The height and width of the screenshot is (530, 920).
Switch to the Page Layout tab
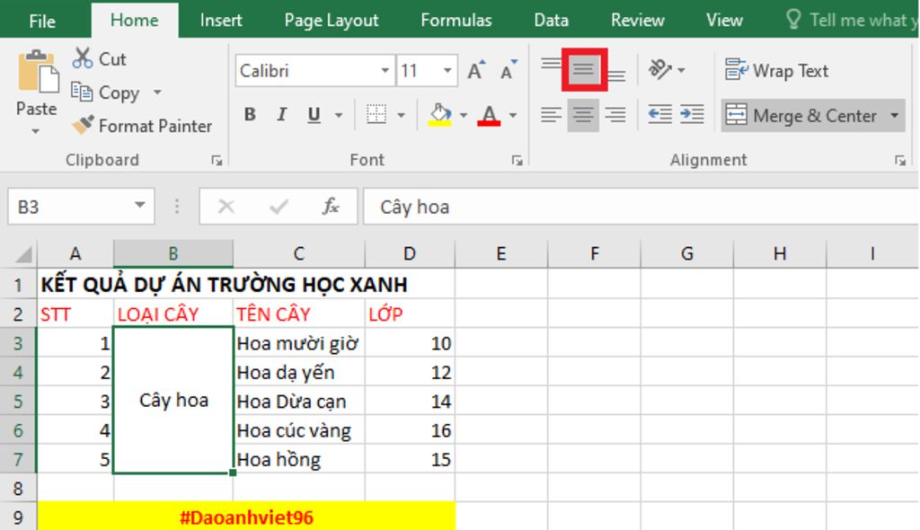click(x=332, y=21)
